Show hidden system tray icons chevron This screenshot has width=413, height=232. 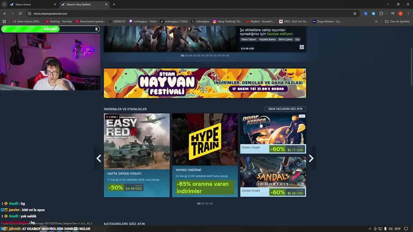[370, 229]
